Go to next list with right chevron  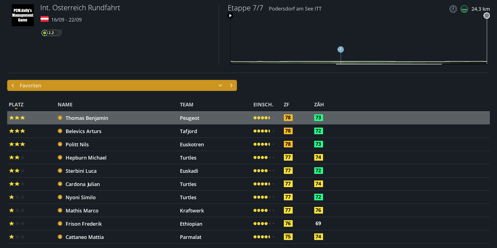click(231, 85)
